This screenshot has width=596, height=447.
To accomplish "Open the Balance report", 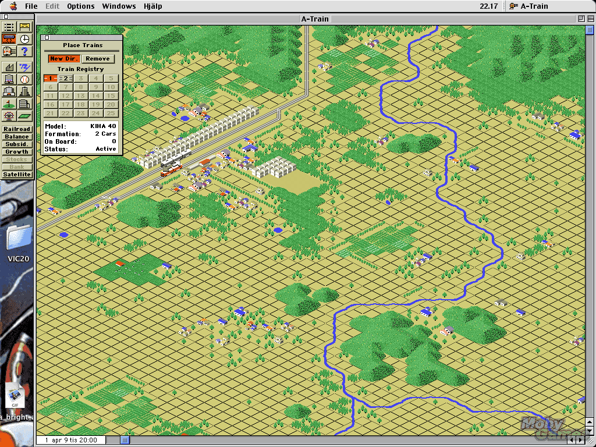I will (x=17, y=137).
